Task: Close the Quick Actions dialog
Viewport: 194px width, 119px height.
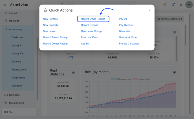Action: tap(149, 10)
